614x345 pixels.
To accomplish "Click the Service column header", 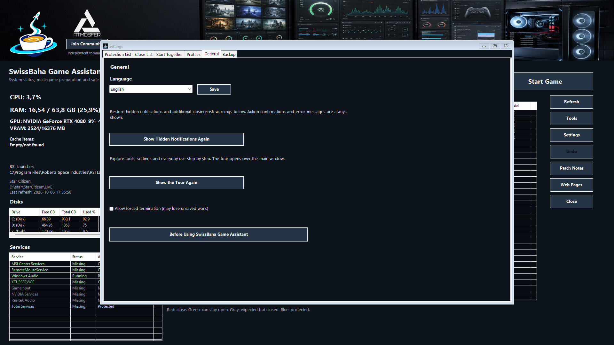I will click(40, 257).
